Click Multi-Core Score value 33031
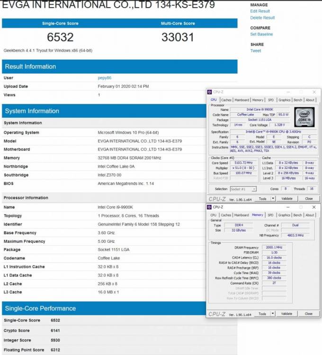The width and height of the screenshot is (322, 355). [178, 37]
